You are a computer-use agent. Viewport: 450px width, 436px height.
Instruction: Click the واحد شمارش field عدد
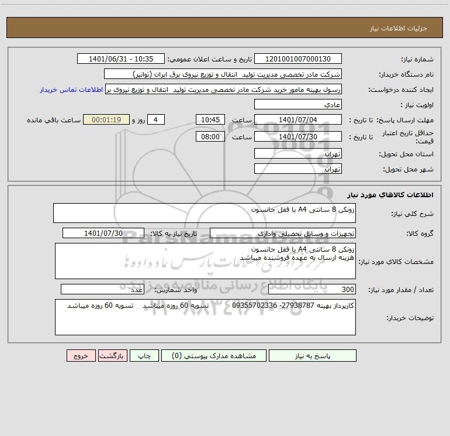point(102,290)
